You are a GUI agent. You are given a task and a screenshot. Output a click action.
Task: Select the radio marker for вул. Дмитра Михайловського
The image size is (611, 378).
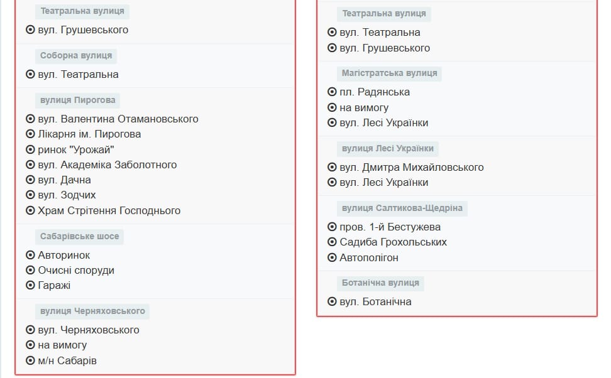click(x=333, y=167)
